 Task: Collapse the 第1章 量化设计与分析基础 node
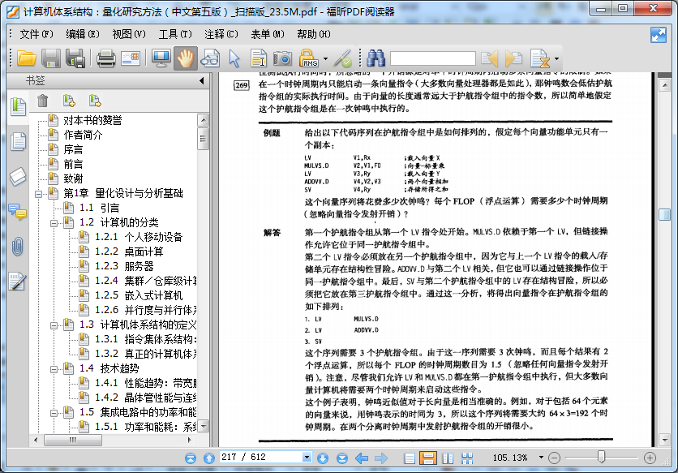pos(38,194)
